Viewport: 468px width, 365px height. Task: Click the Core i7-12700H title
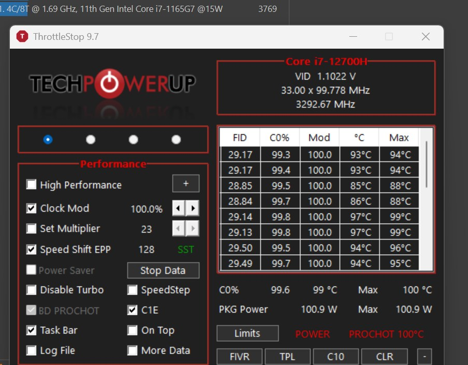(x=326, y=62)
